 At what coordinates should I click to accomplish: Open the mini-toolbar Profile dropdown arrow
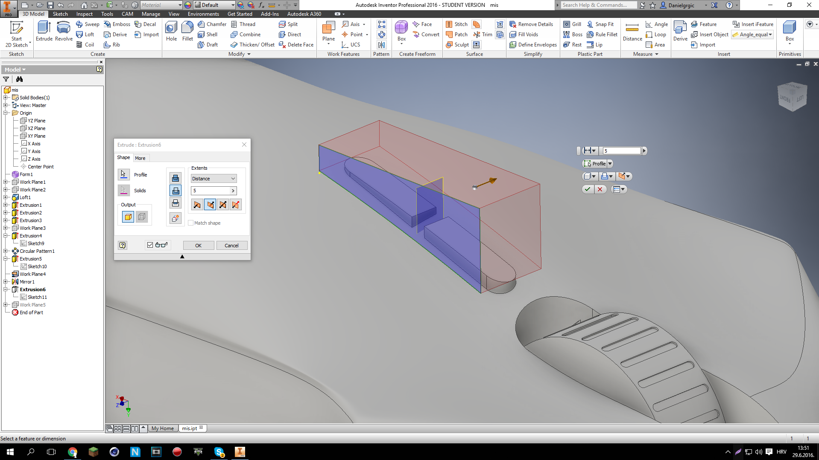tap(610, 164)
